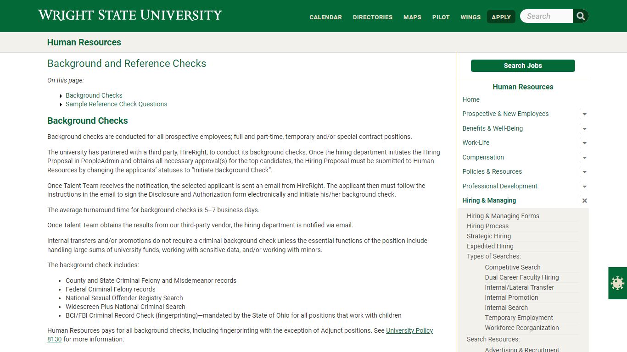Open Human Resources header link
Screen dimensions: 627x352
tap(84, 42)
